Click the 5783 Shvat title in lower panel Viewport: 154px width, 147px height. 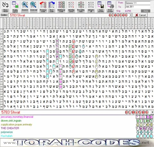click(x=11, y=112)
